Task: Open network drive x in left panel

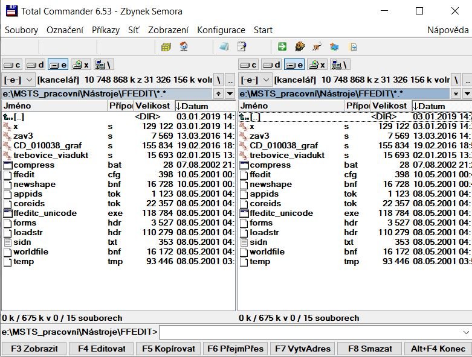Action: click(80, 65)
